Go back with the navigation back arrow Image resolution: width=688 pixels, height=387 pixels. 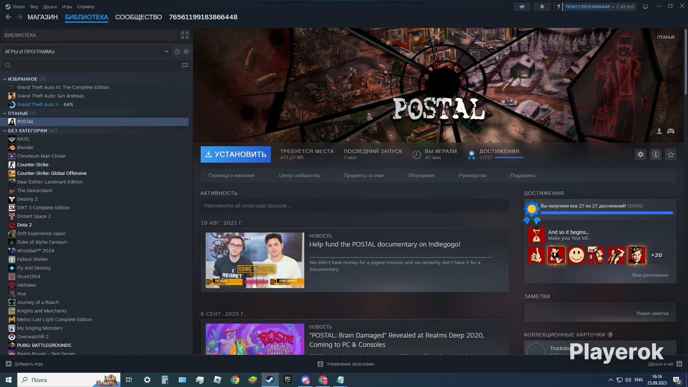click(8, 17)
